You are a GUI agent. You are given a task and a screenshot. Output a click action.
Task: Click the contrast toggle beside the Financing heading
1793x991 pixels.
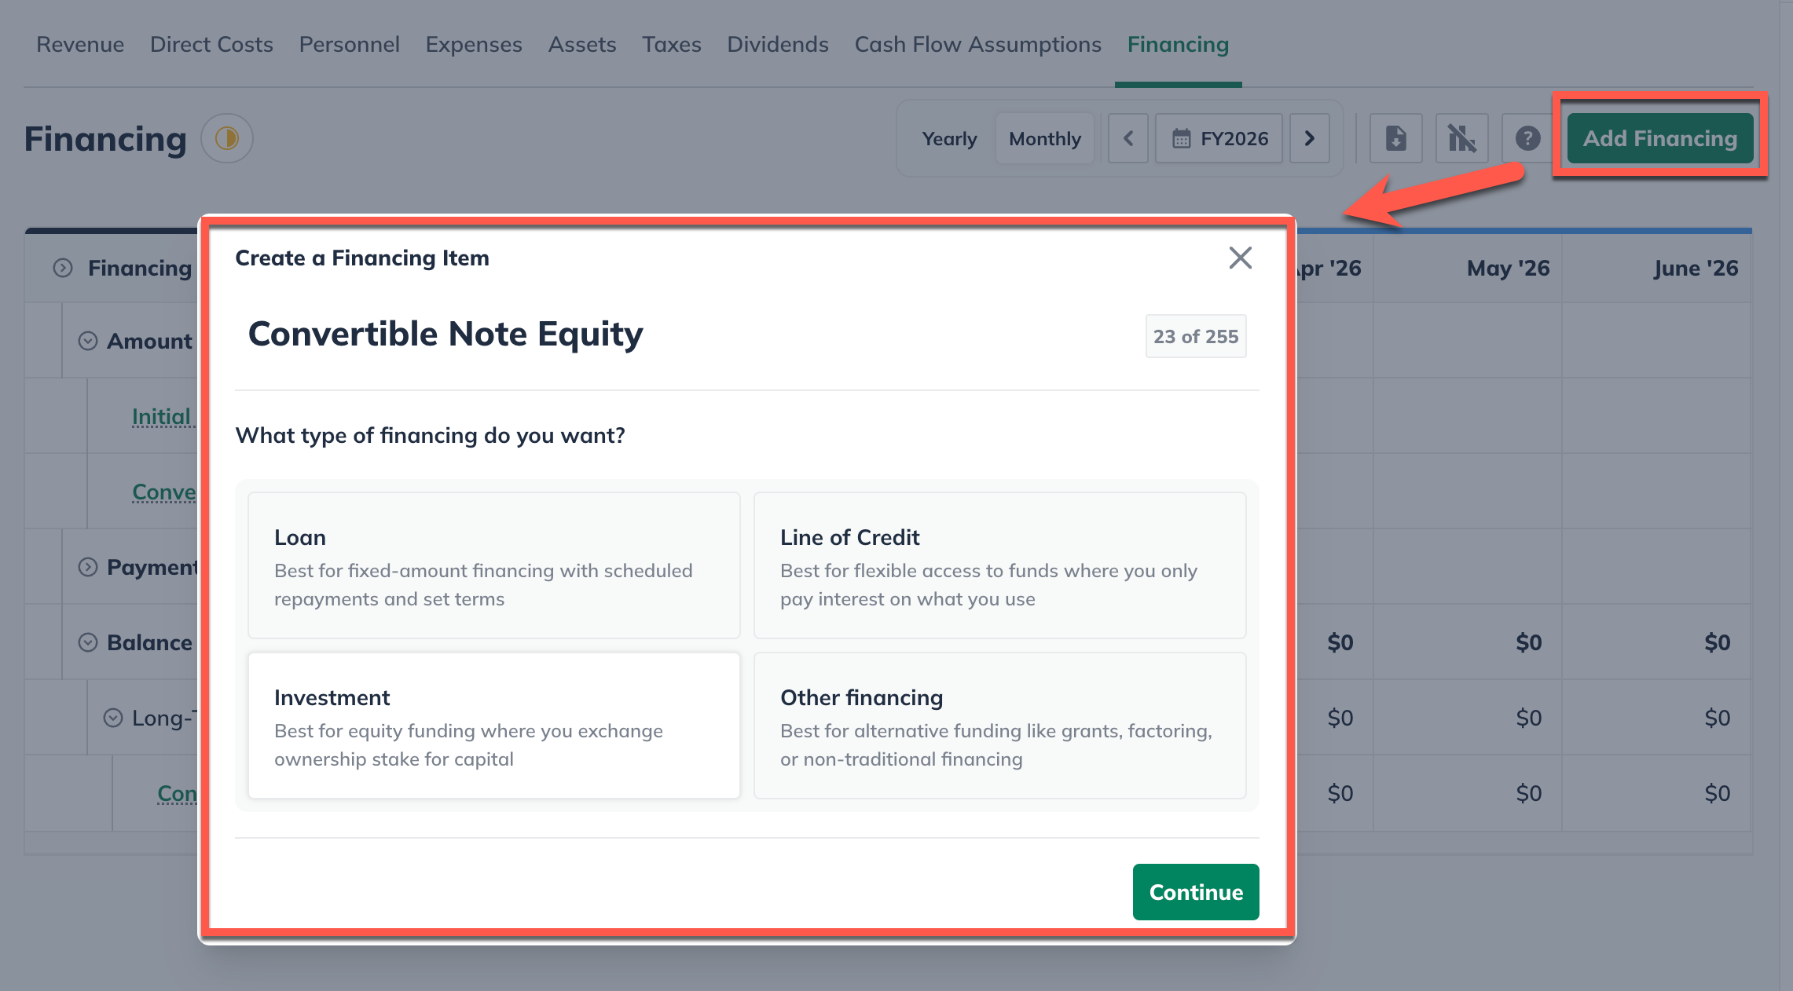tap(228, 138)
